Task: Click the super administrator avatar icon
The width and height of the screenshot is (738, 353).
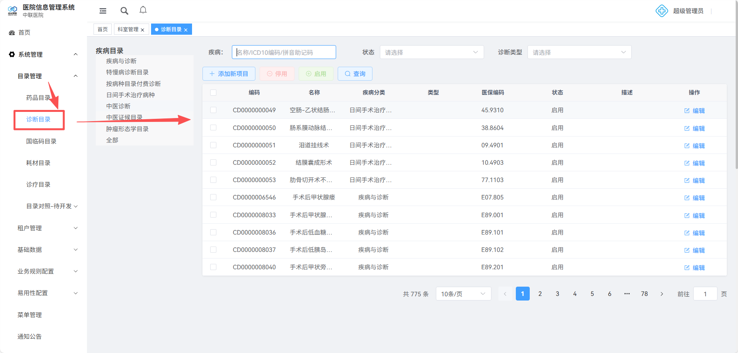Action: tap(661, 11)
